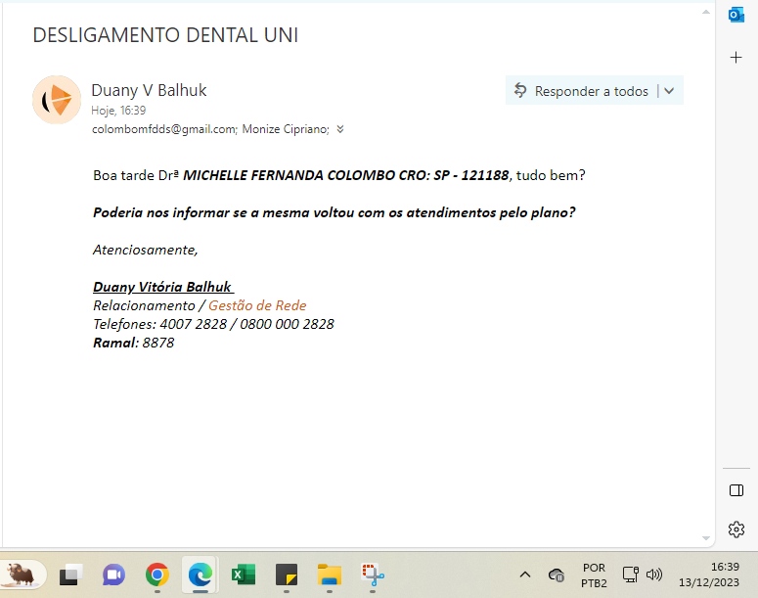The height and width of the screenshot is (598, 758).
Task: Click the Hoje, 16:39 timestamp
Action: click(118, 111)
